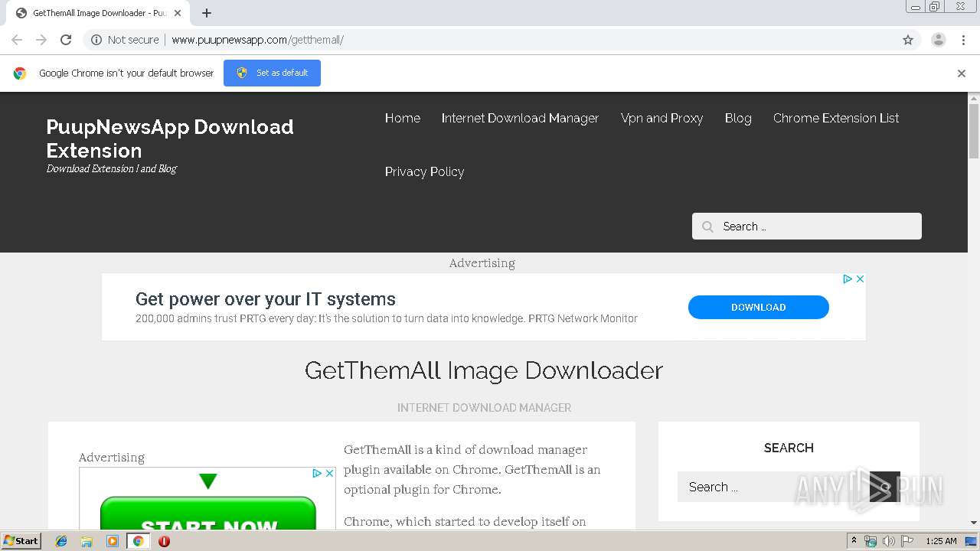Close the PRTG banner ad

click(x=860, y=279)
